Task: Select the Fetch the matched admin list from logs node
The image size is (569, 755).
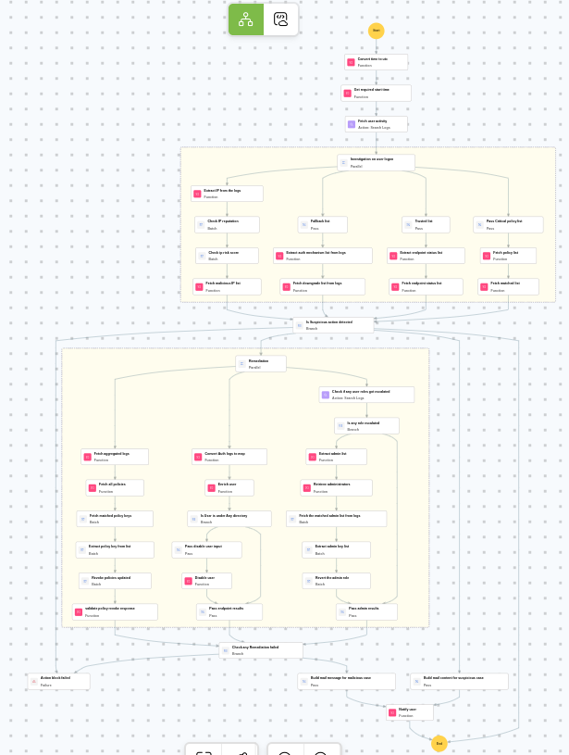Action: [336, 519]
